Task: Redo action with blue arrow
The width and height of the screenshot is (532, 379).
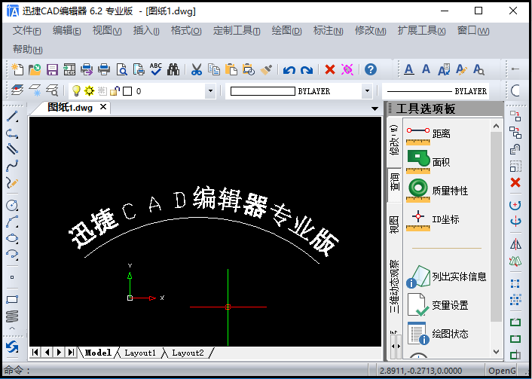Action: coord(307,70)
